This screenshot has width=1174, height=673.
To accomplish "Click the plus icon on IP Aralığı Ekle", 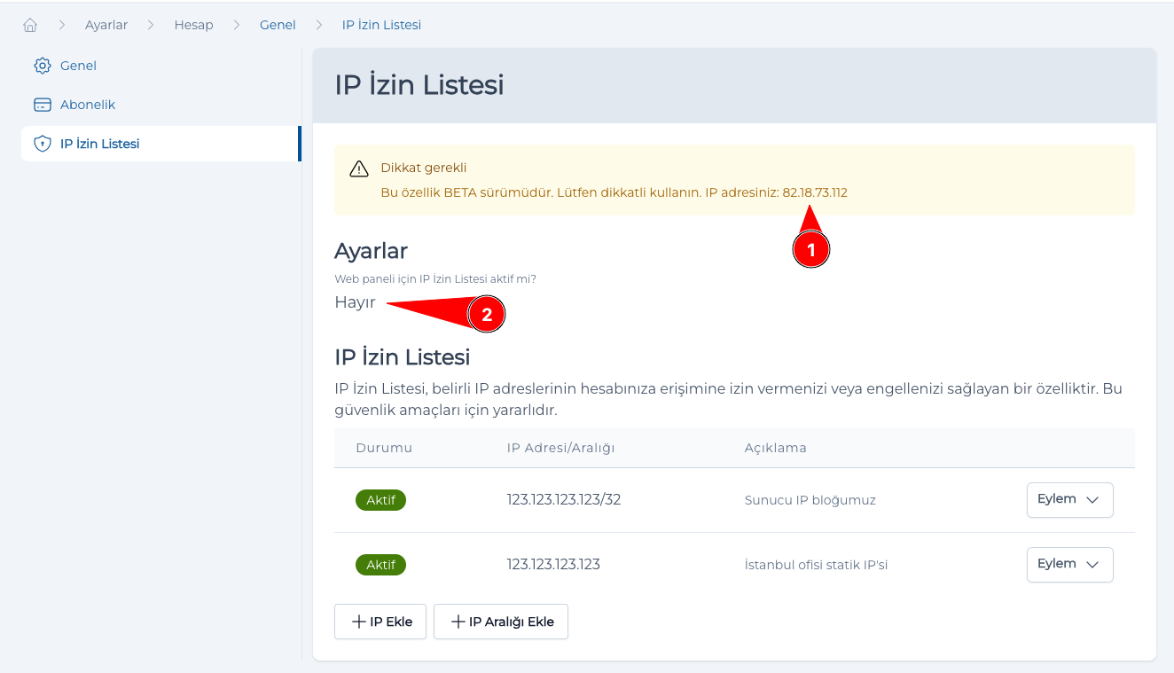I will tap(458, 621).
